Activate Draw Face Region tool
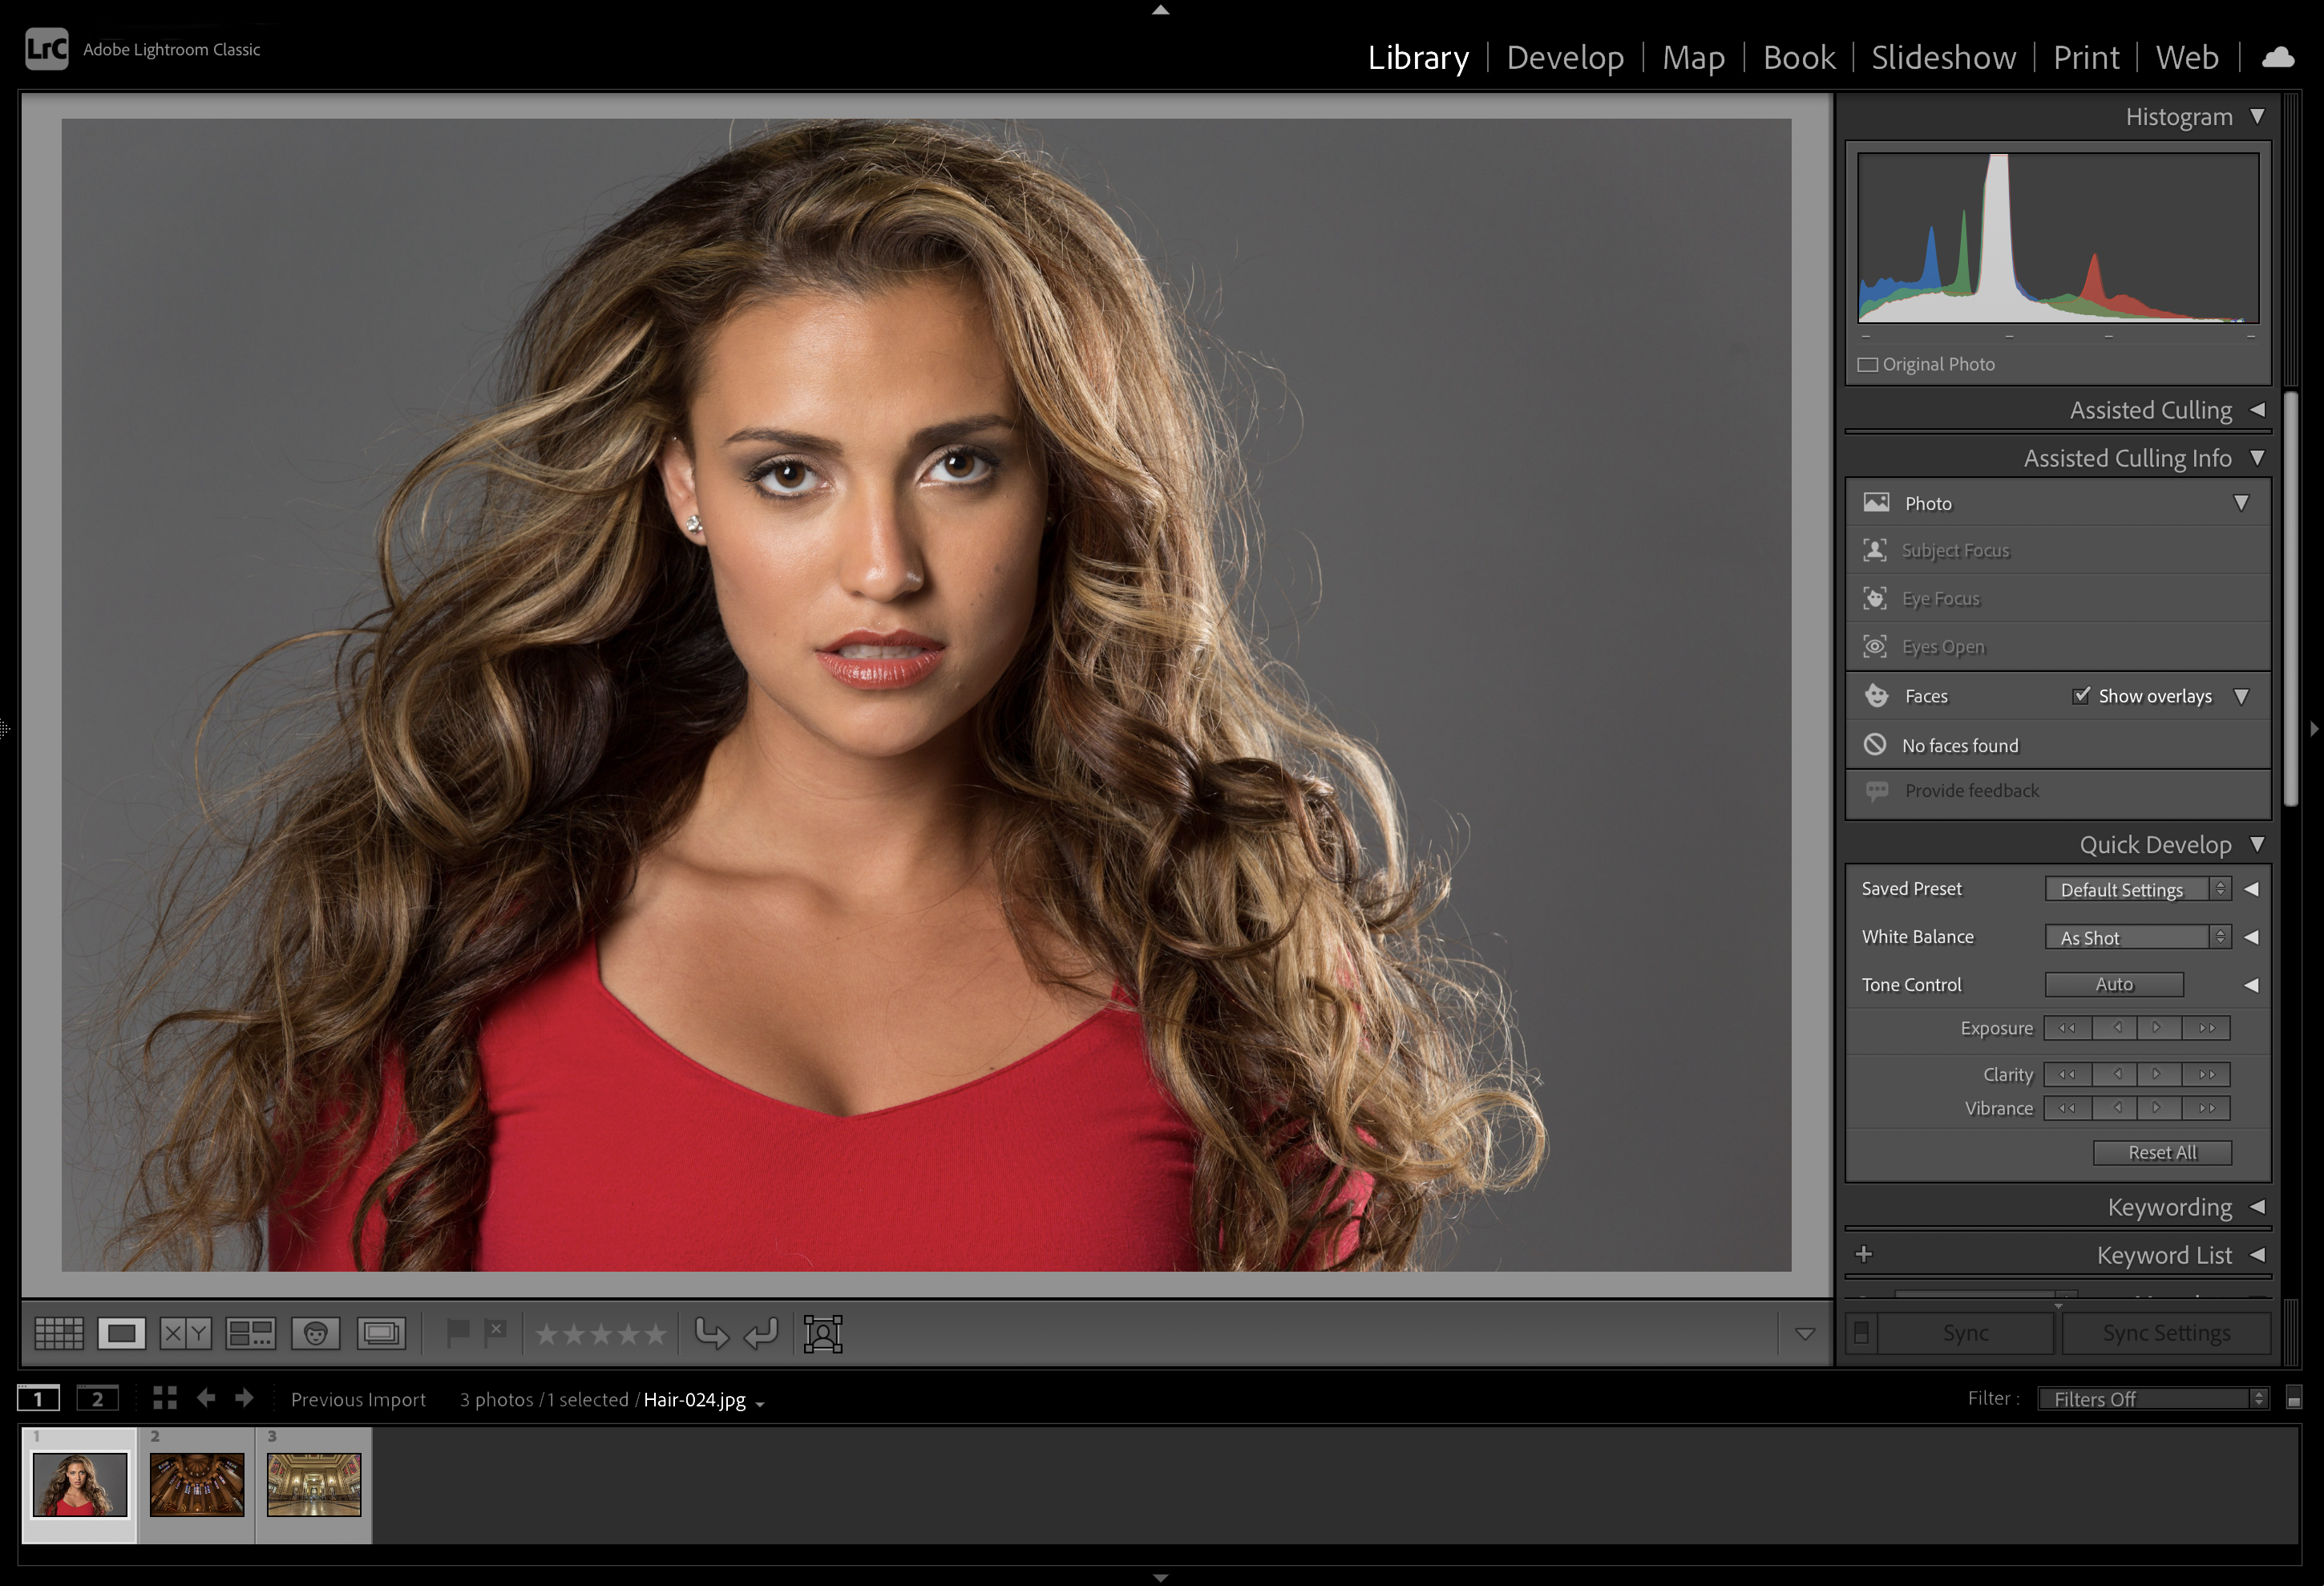 (x=823, y=1333)
